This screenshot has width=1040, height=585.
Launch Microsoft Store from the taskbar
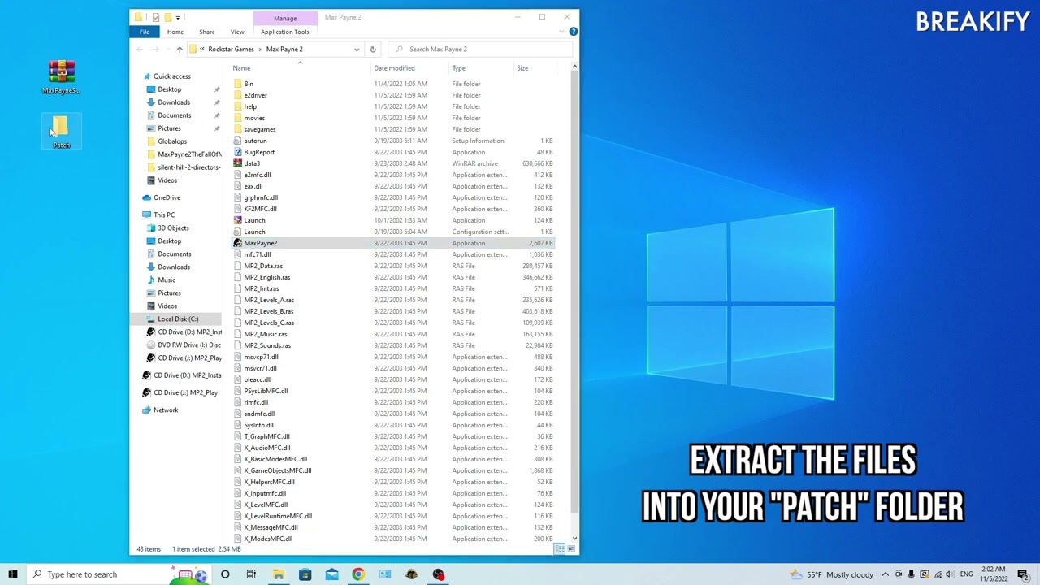pyautogui.click(x=305, y=574)
